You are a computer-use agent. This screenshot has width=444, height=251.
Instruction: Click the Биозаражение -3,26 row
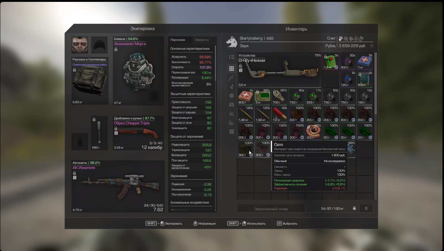pos(191,189)
